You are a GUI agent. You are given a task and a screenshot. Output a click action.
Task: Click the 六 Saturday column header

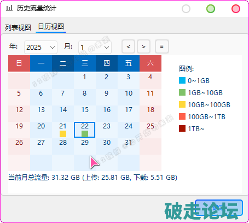(x=150, y=63)
